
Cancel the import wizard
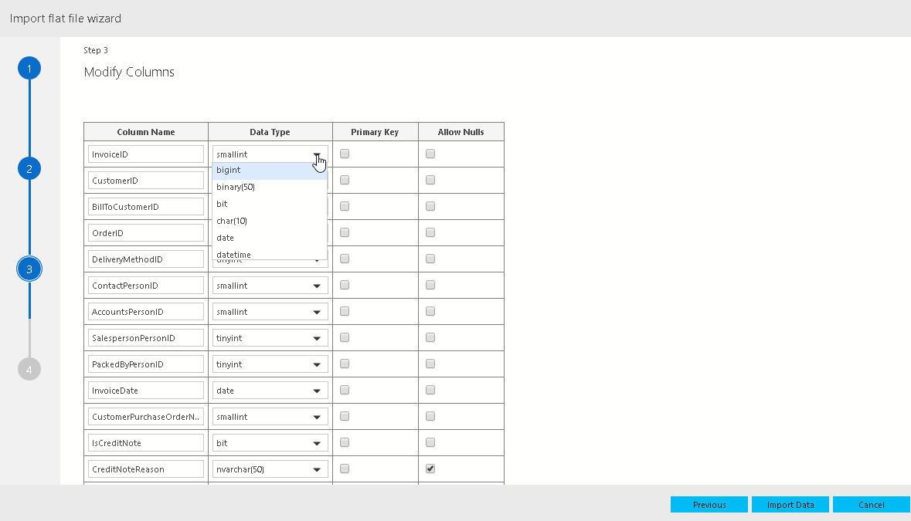tap(871, 505)
